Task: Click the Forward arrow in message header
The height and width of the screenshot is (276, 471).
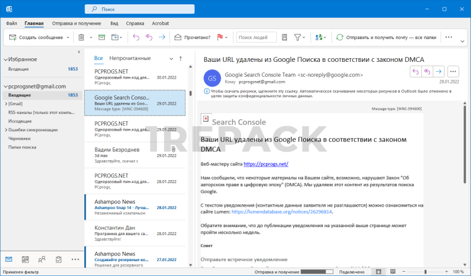Action: (438, 71)
